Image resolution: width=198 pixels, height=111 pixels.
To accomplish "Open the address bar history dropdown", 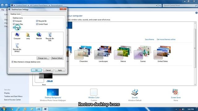I will point(157,6).
